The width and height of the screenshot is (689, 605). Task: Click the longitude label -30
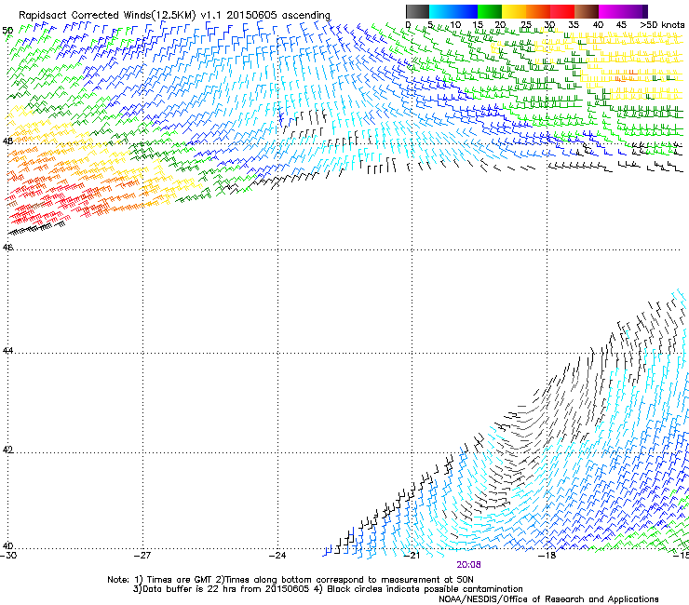8,556
